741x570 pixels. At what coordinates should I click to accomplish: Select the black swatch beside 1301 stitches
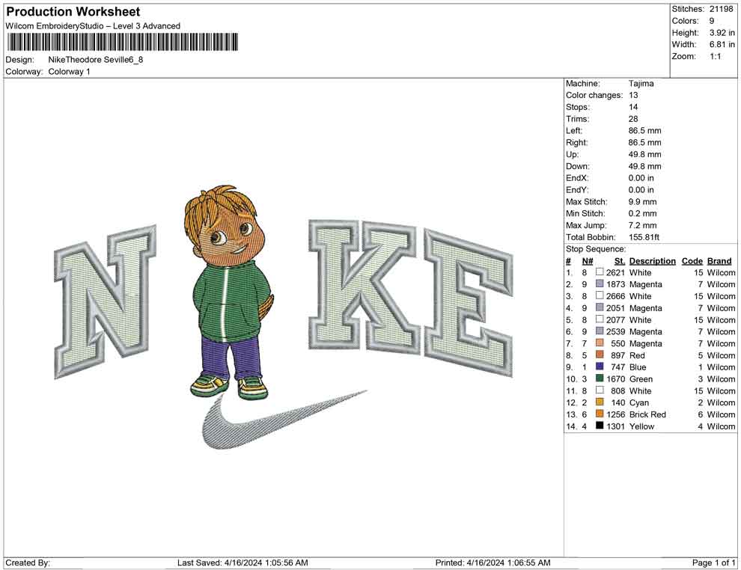coord(600,425)
